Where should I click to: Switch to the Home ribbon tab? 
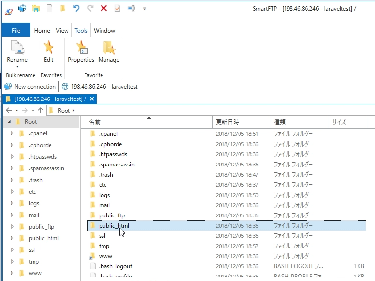42,31
